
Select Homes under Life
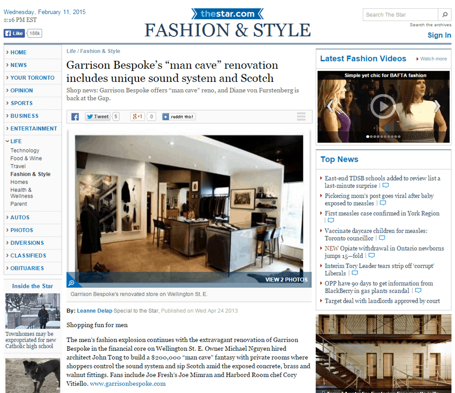[x=19, y=182]
